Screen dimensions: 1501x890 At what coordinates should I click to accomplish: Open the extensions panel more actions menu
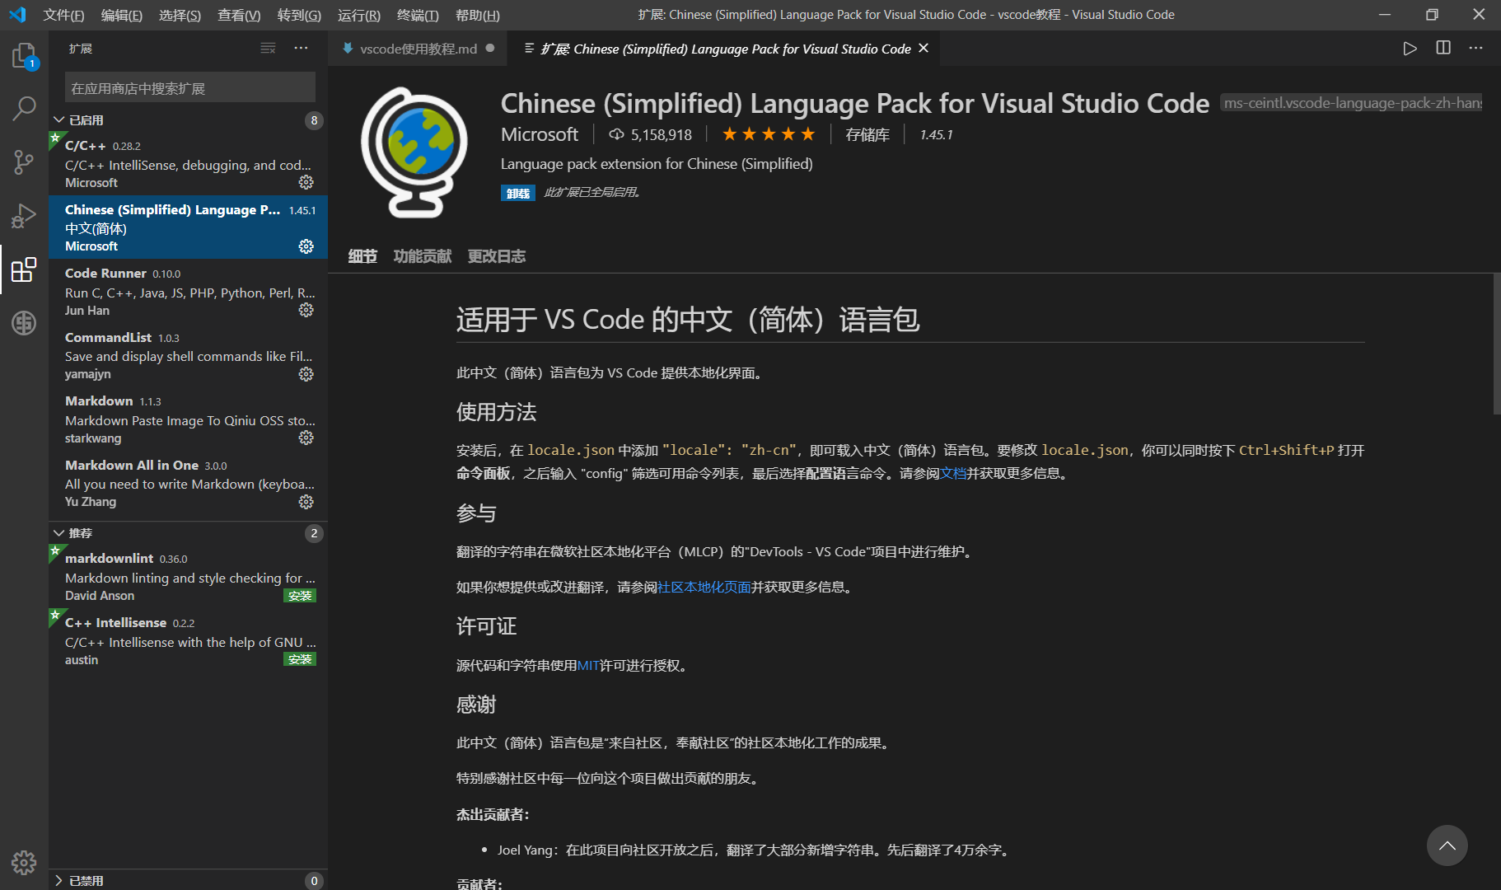[301, 49]
